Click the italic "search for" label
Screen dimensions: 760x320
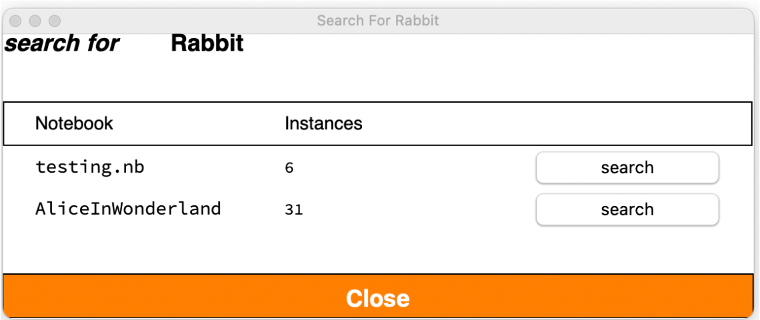(x=61, y=44)
